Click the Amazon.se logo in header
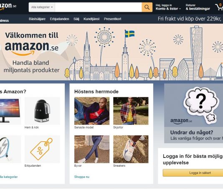The width and height of the screenshot is (223, 193). coord(8,7)
